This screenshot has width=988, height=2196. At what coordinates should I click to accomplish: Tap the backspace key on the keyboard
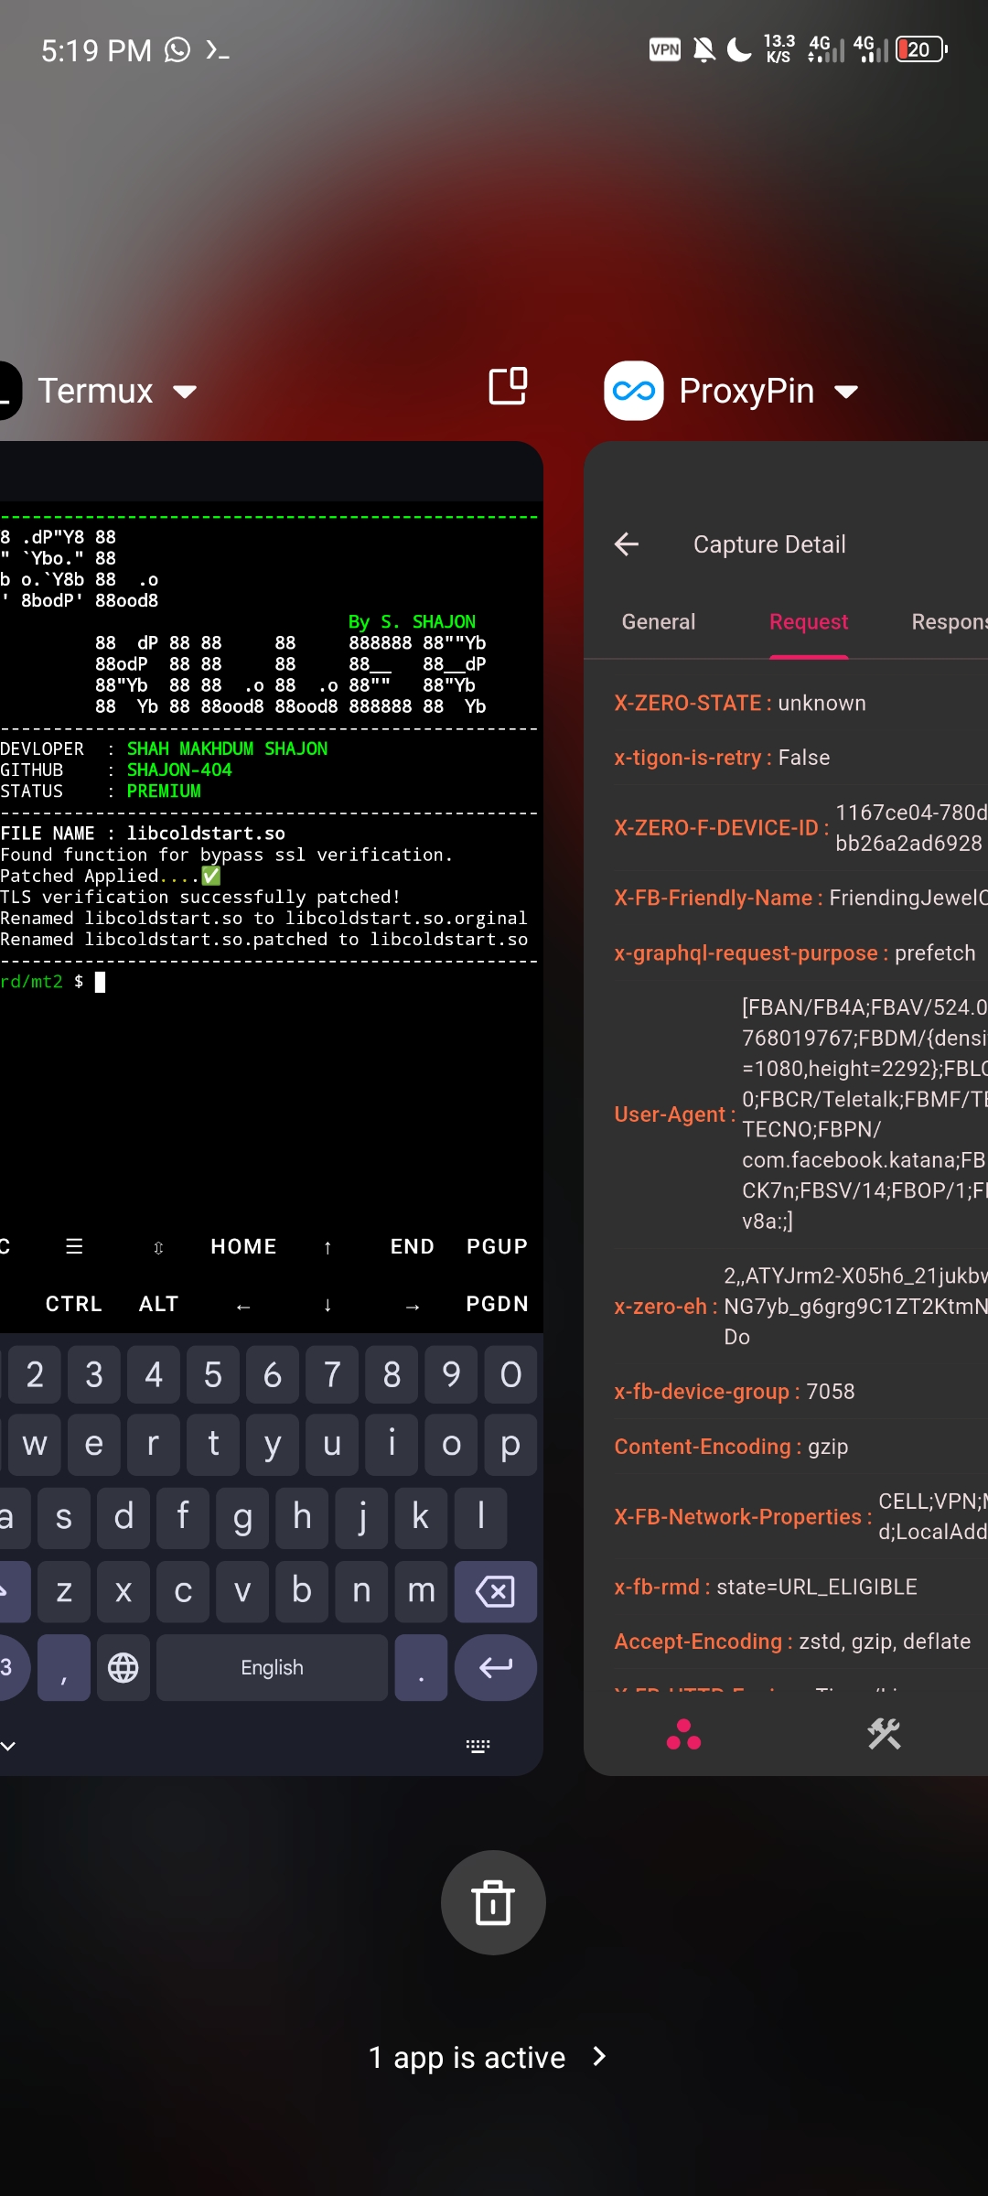point(495,1591)
